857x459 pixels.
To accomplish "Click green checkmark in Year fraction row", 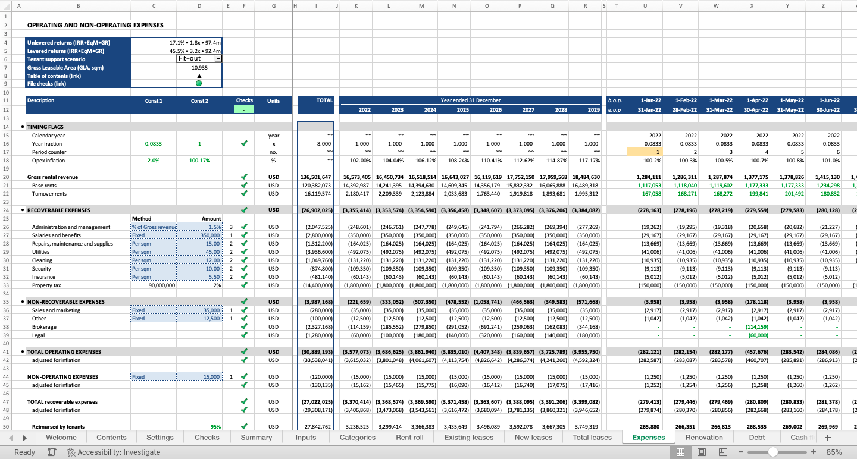I will point(244,144).
